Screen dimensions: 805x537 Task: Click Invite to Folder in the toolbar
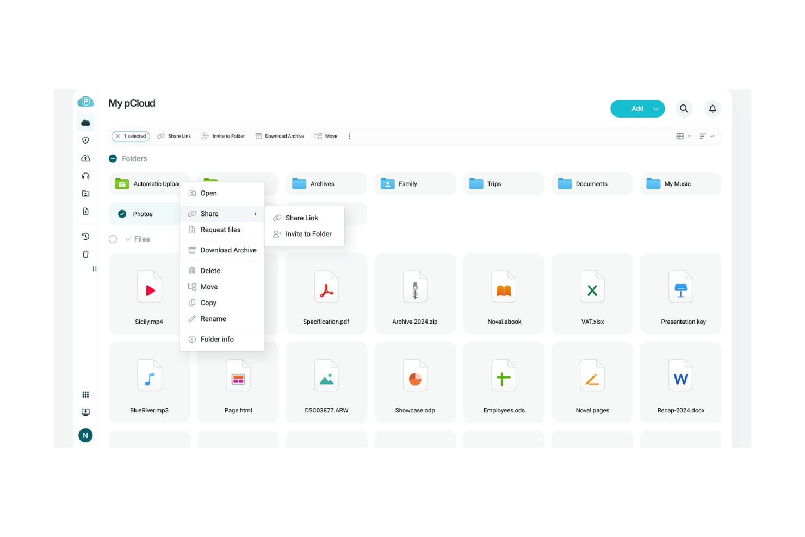(x=223, y=137)
